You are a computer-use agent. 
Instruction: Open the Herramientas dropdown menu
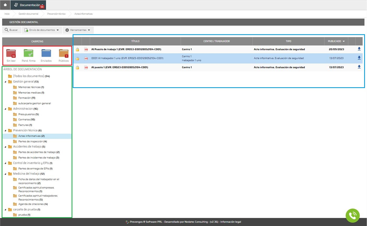tap(78, 30)
